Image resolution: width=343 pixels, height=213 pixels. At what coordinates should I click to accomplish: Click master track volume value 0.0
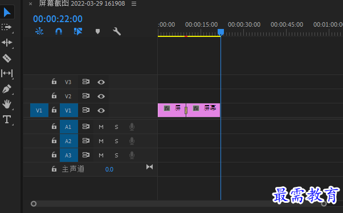pyautogui.click(x=109, y=169)
